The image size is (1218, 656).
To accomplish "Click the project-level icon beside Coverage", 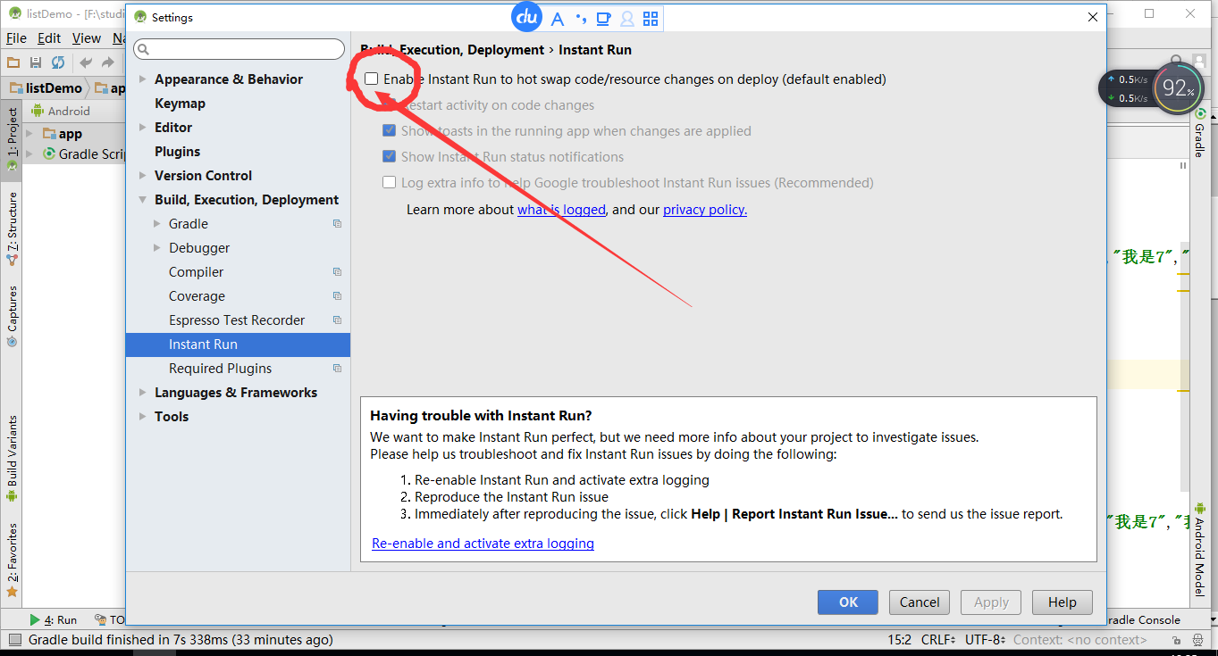I will [x=337, y=296].
